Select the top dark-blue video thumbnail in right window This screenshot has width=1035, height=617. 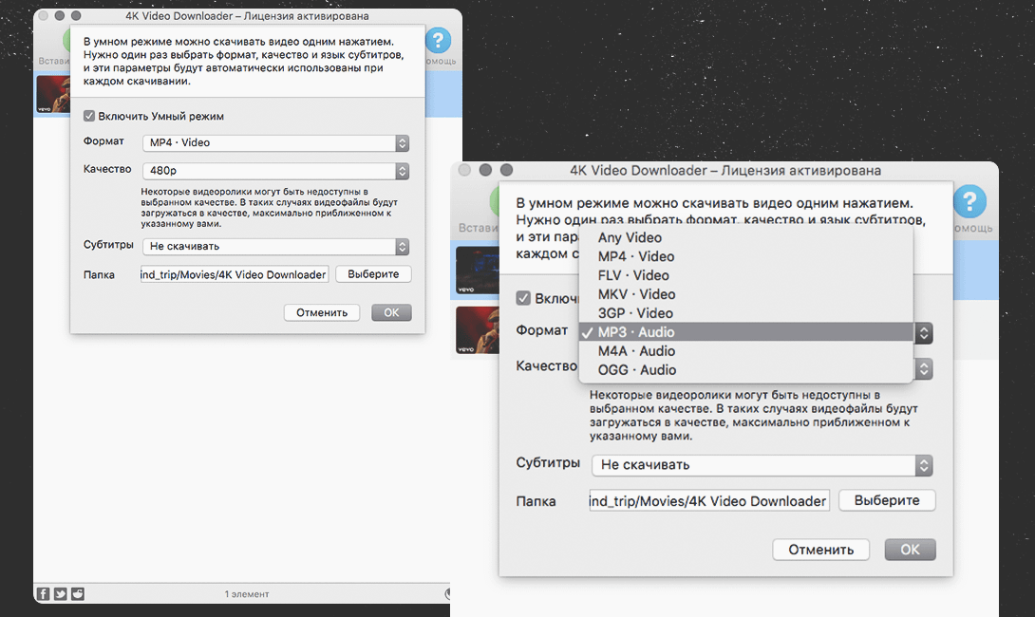click(478, 270)
